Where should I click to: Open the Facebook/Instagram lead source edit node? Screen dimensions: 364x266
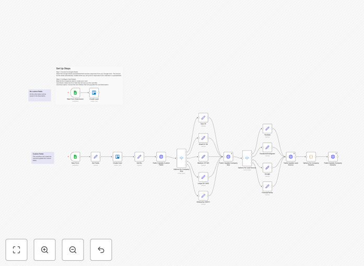point(267,147)
